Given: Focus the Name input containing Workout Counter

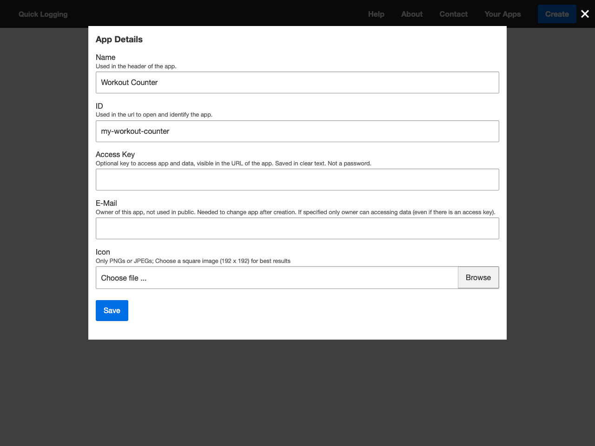Looking at the screenshot, I should pyautogui.click(x=297, y=82).
